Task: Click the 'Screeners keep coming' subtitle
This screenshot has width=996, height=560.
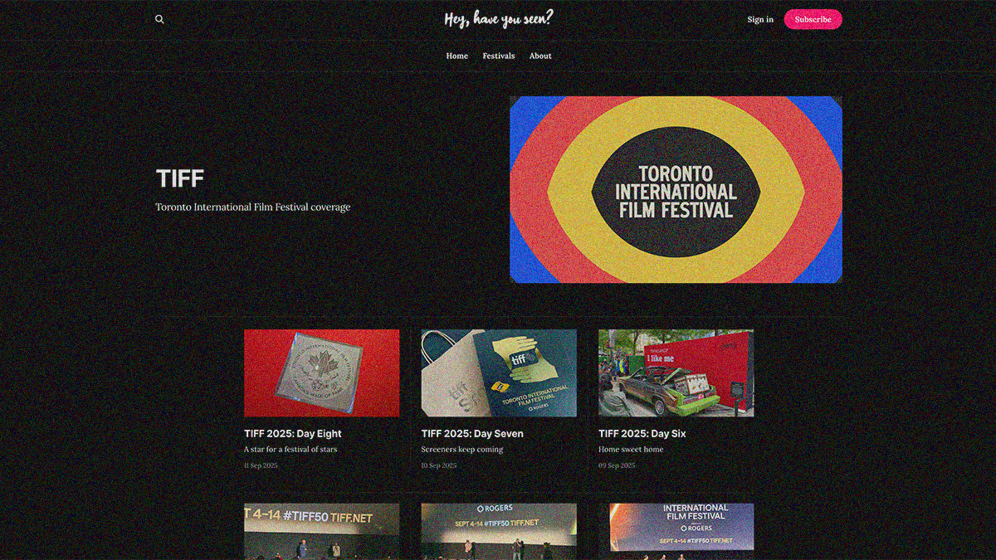Action: click(x=462, y=449)
